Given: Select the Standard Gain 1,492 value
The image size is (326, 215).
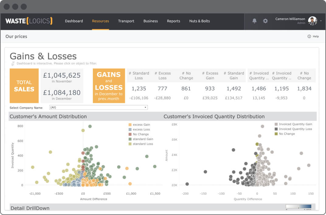Looking at the screenshot, I should tap(234, 89).
